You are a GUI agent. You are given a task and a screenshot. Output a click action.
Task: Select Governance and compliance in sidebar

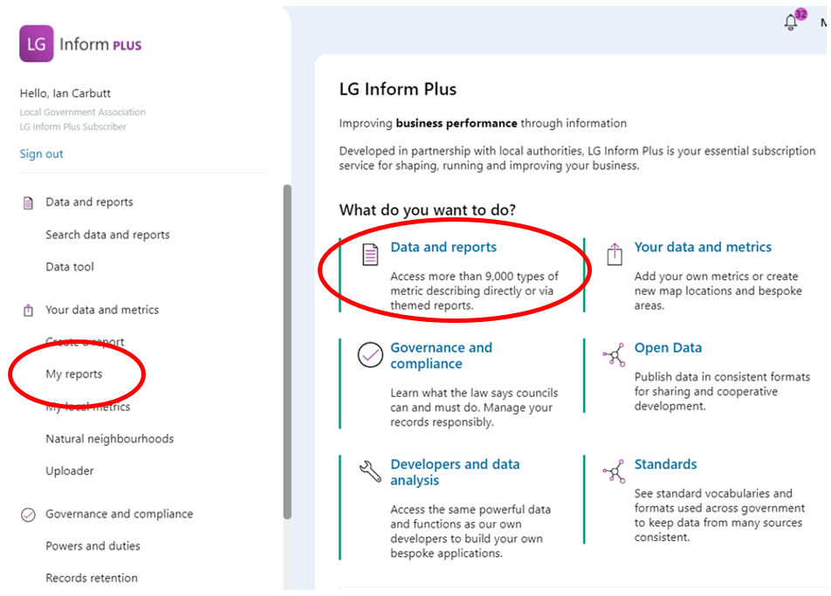[x=120, y=514]
